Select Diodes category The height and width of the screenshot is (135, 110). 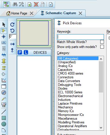tap(78, 88)
